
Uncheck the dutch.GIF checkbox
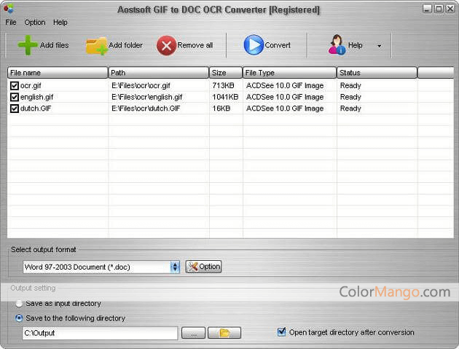[14, 109]
